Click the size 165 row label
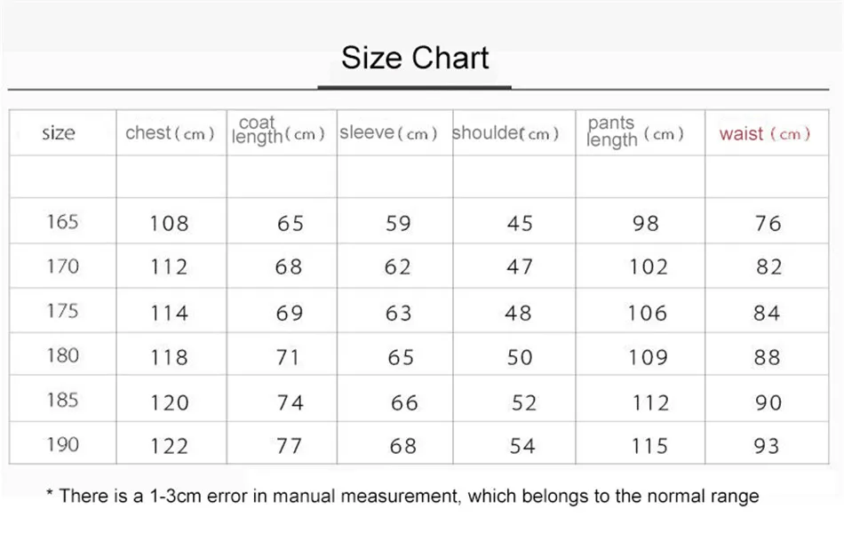The height and width of the screenshot is (557, 844). click(62, 221)
